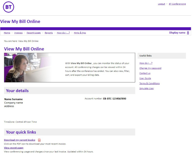Click the You are here breadcrumb text
This screenshot has width=192, height=154.
pos(21,41)
